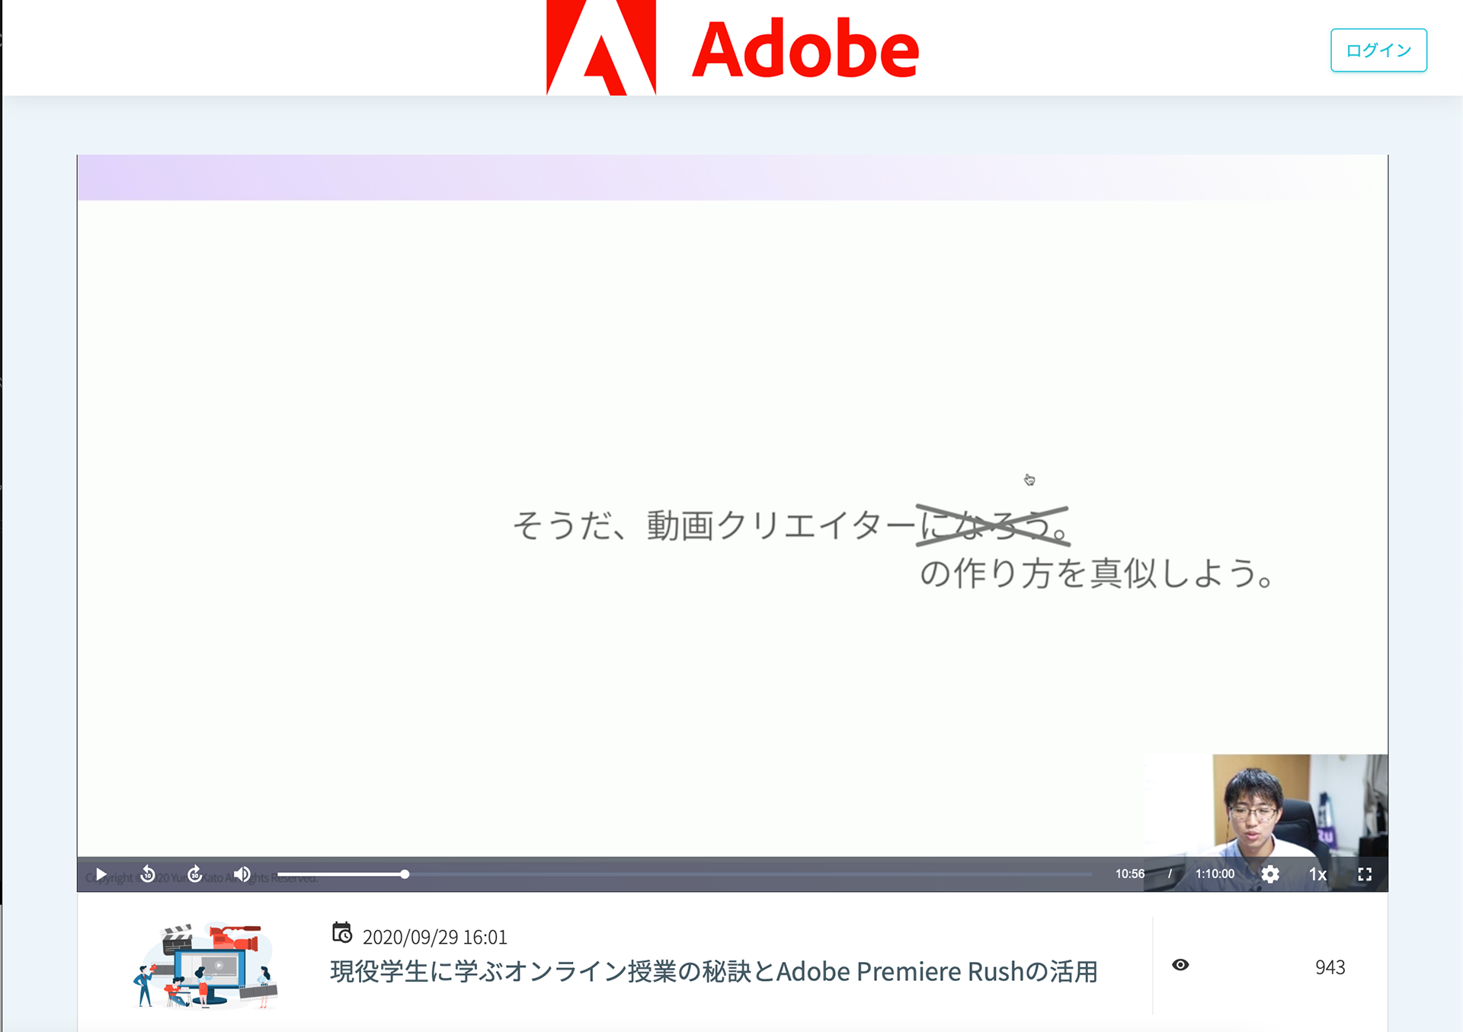Click the playback progress slider handle

pyautogui.click(x=405, y=874)
